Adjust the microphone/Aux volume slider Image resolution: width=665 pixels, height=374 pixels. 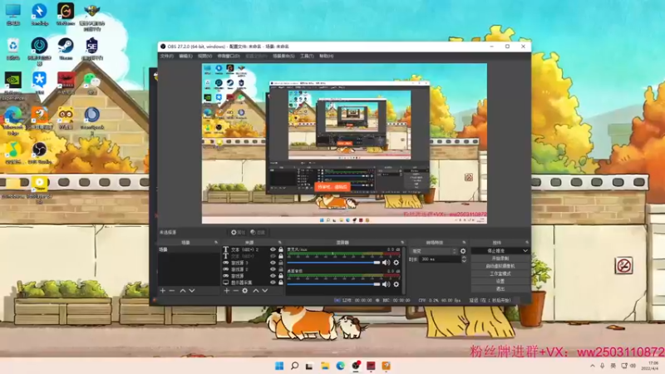tap(334, 263)
